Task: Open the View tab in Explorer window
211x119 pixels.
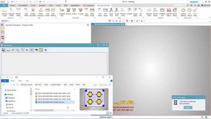Action: coord(27,81)
